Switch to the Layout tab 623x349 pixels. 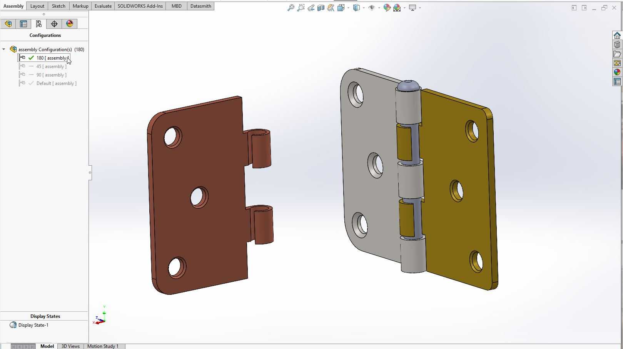(37, 6)
